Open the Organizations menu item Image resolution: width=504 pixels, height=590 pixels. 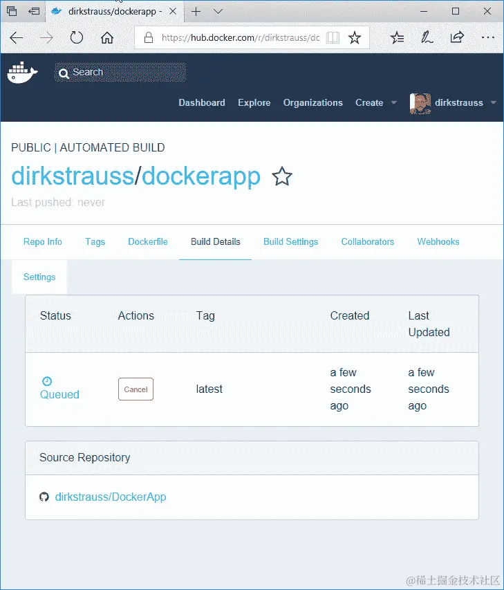coord(313,103)
